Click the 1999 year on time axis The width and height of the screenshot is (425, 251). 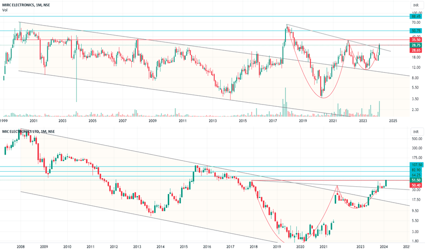pyautogui.click(x=4, y=121)
